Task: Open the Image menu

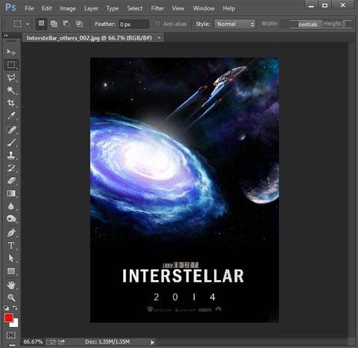Action: coord(68,8)
